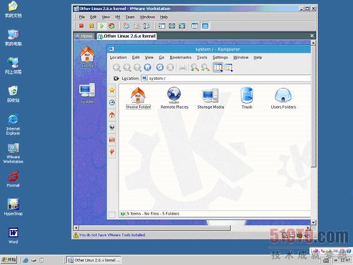Toggle the history clock sidebar tab
The width and height of the screenshot is (353, 265).
112,103
